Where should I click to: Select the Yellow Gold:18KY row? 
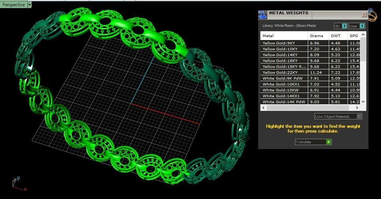point(310,61)
